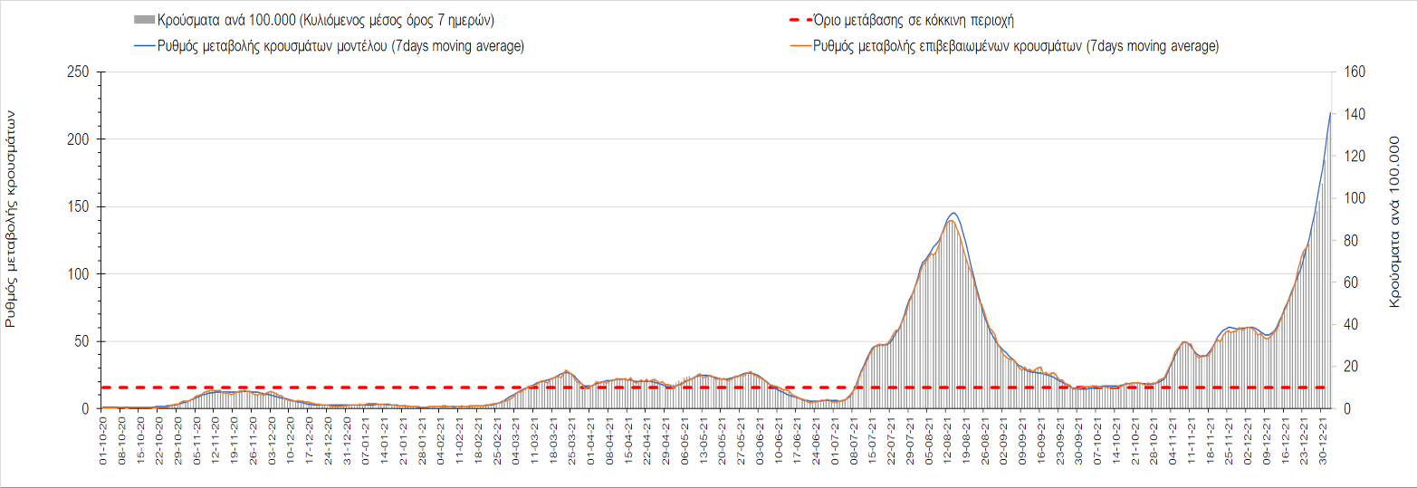This screenshot has height=488, width=1417.
Task: Click the 80 tick on right axis
Action: click(1349, 241)
